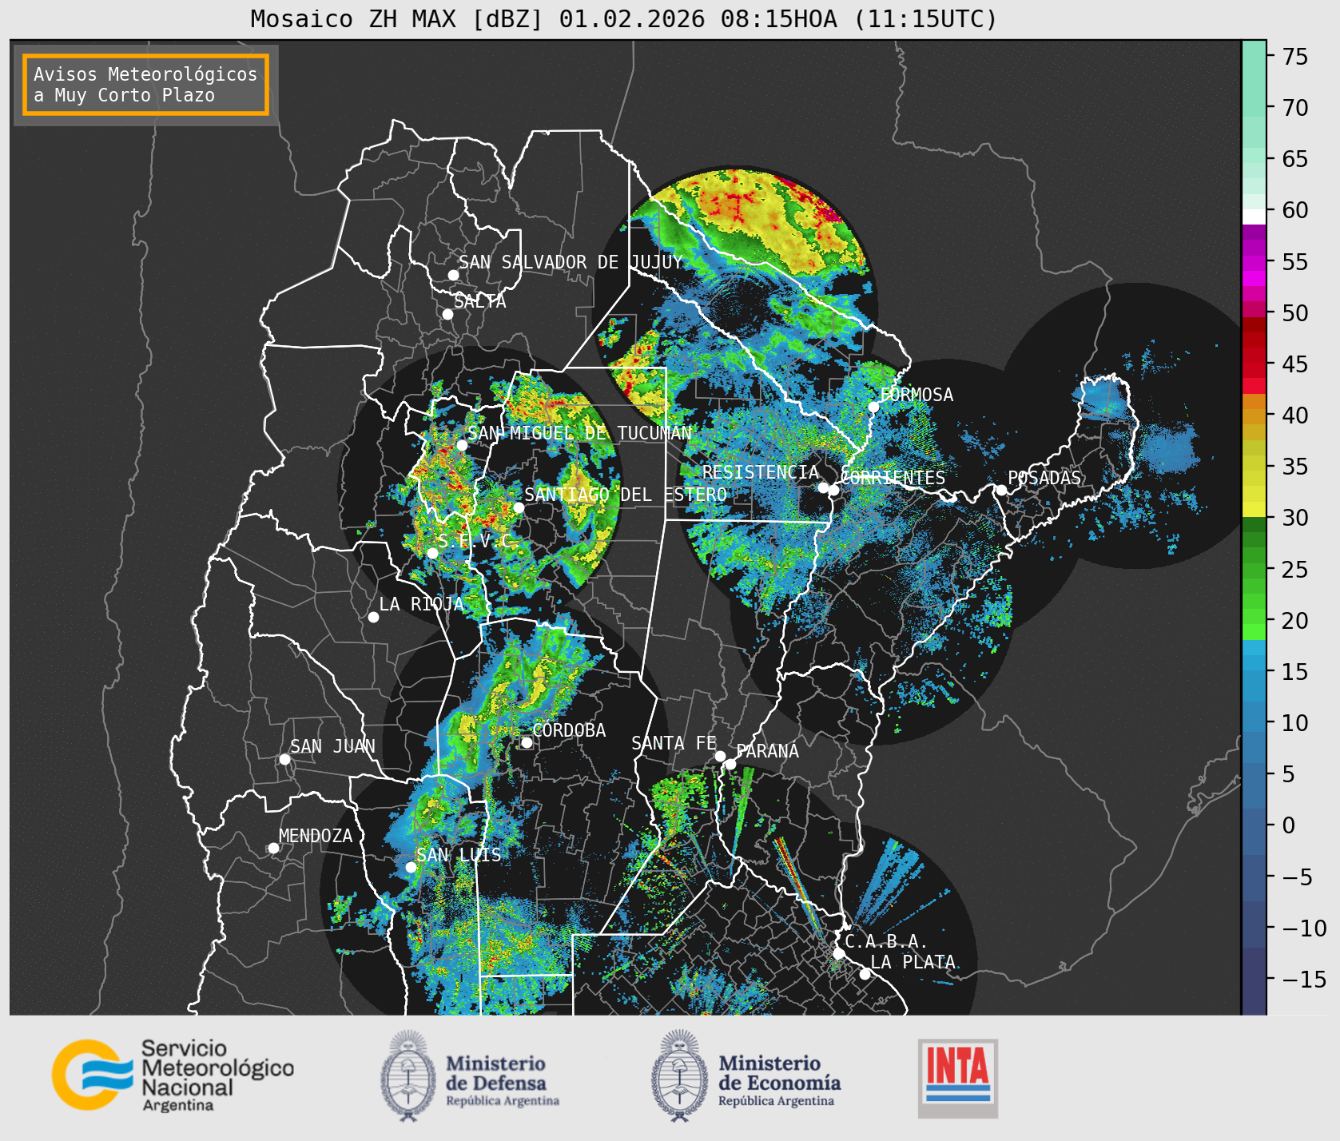Select the Posadas city marker

coord(1000,490)
